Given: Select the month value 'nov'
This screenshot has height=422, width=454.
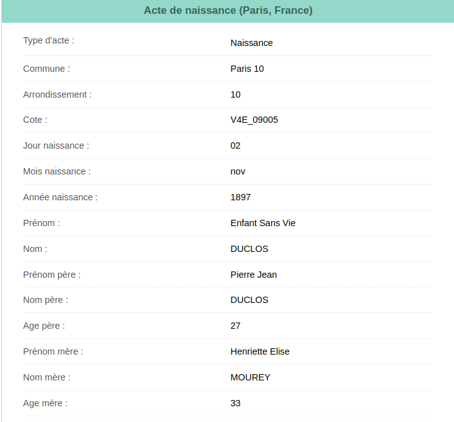Looking at the screenshot, I should point(238,171).
